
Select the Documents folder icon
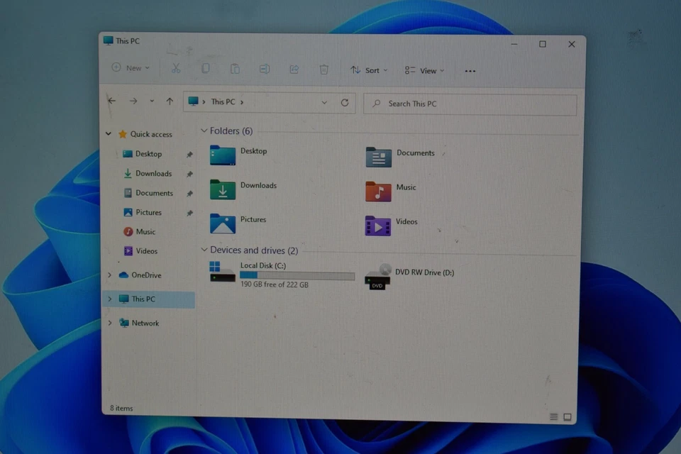(378, 157)
